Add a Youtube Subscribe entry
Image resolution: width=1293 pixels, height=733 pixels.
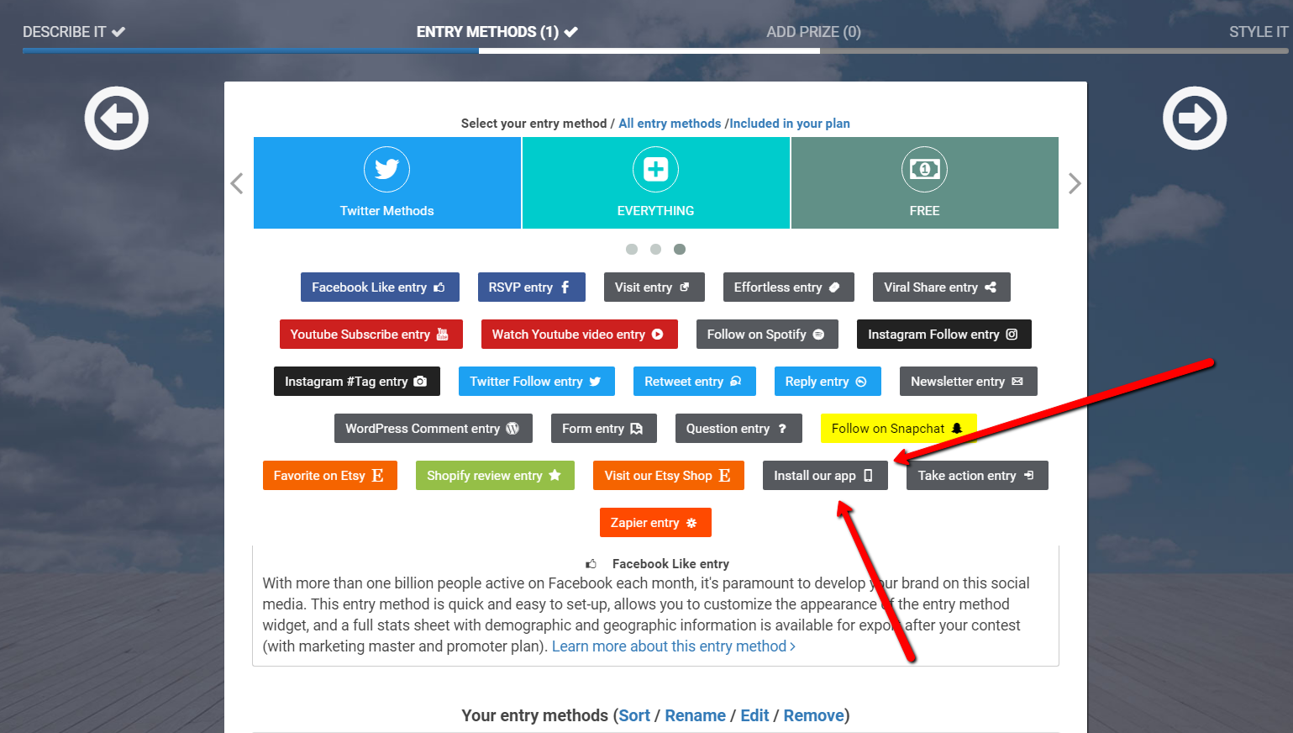click(371, 335)
